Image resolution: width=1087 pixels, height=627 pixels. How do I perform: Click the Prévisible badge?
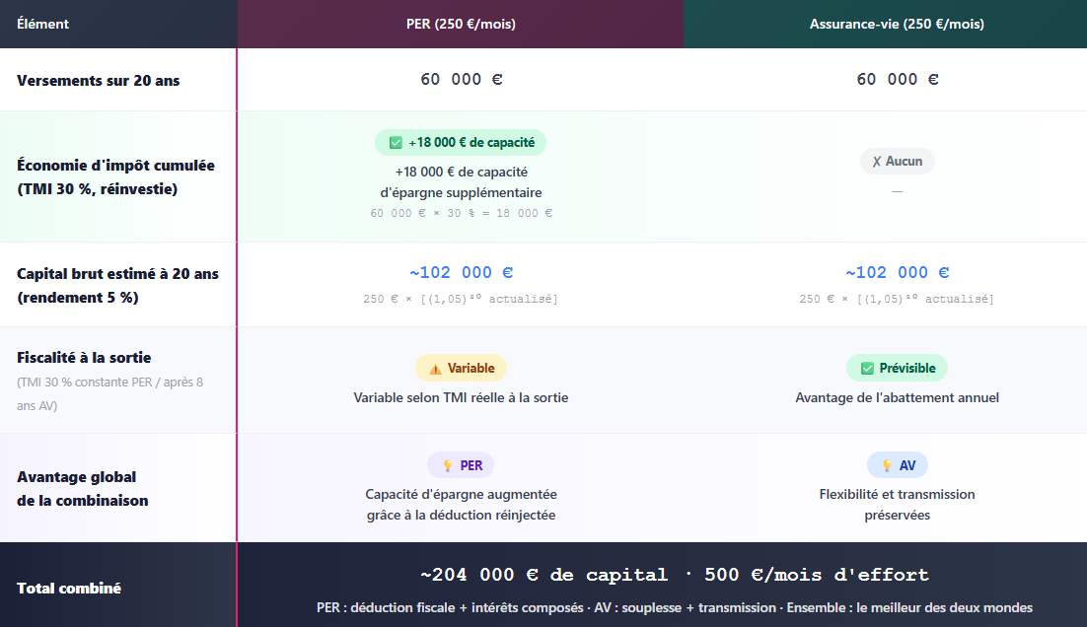[x=897, y=368]
